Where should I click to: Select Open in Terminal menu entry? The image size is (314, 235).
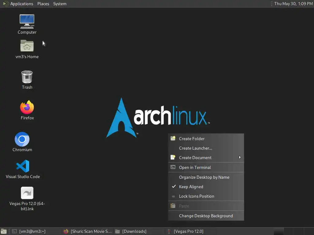pos(206,167)
